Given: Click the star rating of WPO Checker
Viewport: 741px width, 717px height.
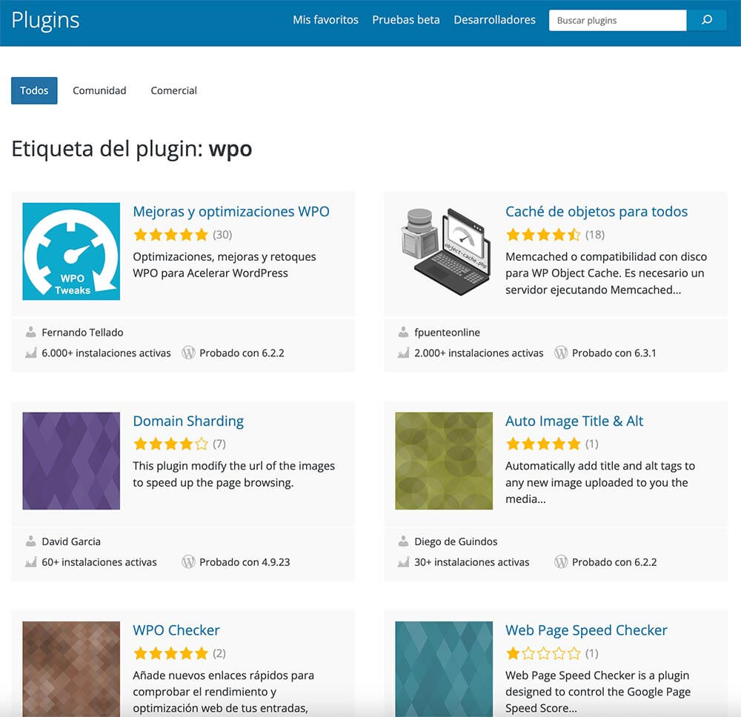Looking at the screenshot, I should point(170,653).
